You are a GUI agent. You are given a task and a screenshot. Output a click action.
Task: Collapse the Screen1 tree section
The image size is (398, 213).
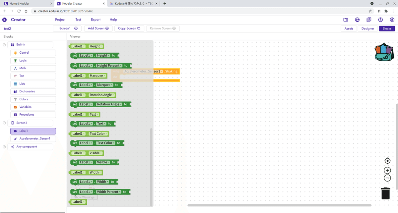pyautogui.click(x=4, y=123)
